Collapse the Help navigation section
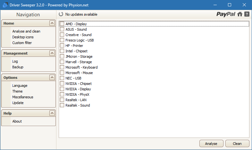252x150 pixels. coord(52,113)
